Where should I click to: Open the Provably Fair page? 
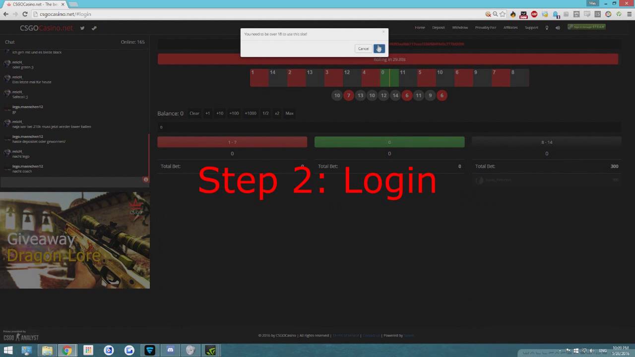pos(486,28)
